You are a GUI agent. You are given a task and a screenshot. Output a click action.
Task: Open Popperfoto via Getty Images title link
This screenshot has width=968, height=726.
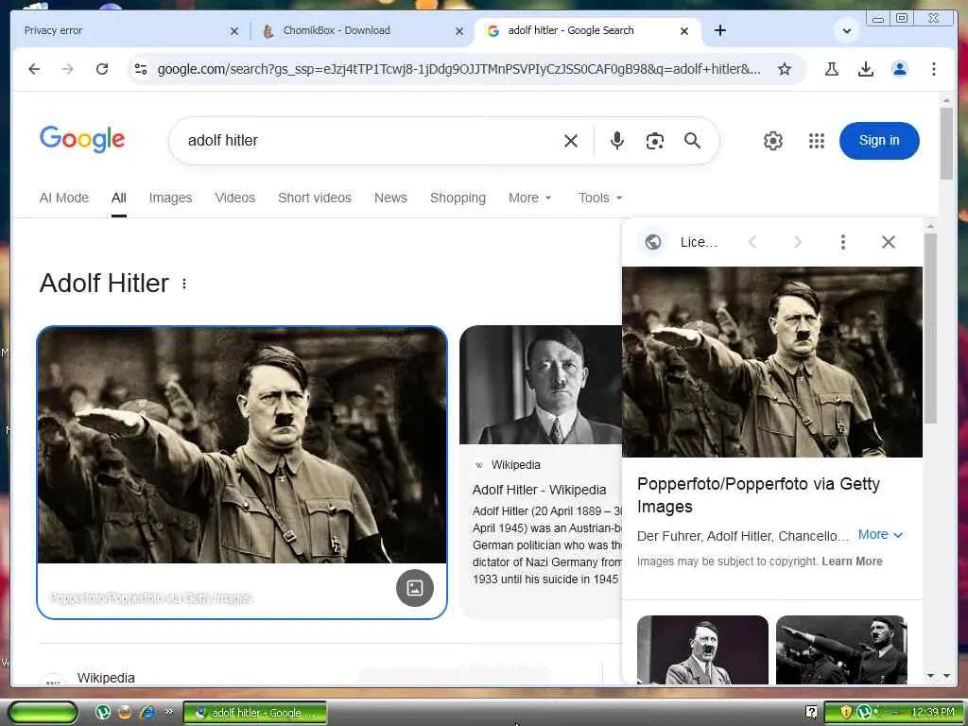758,495
